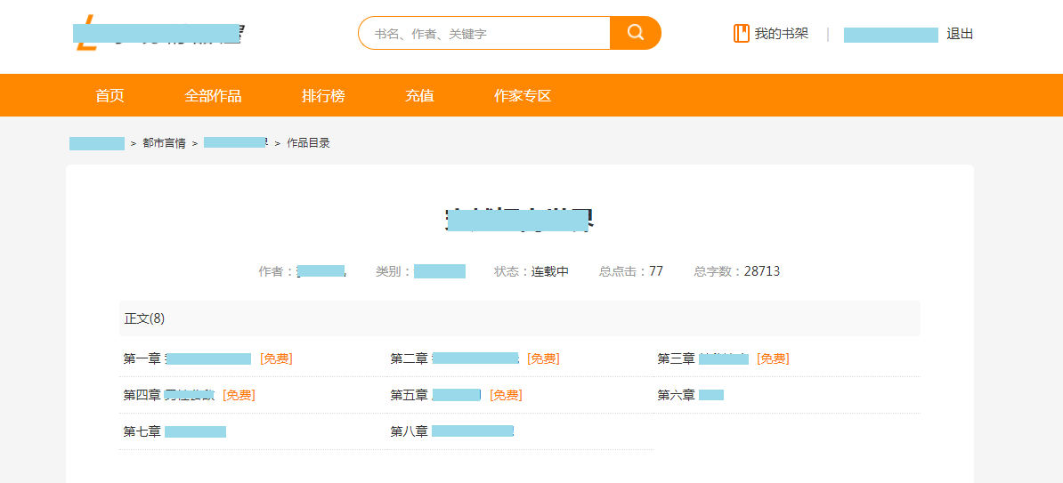Click the bookshelf icon beside 我的书架
This screenshot has height=483, width=1063.
741,34
